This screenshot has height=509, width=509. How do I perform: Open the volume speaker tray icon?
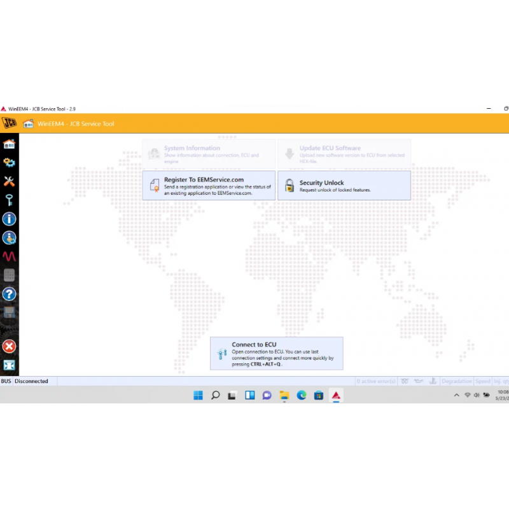coord(477,395)
